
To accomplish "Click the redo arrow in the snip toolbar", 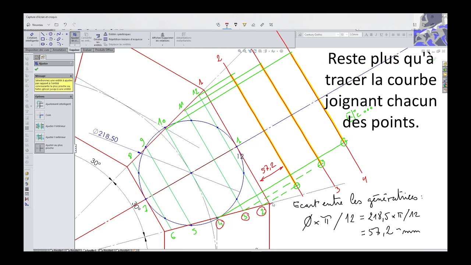I will (74, 25).
